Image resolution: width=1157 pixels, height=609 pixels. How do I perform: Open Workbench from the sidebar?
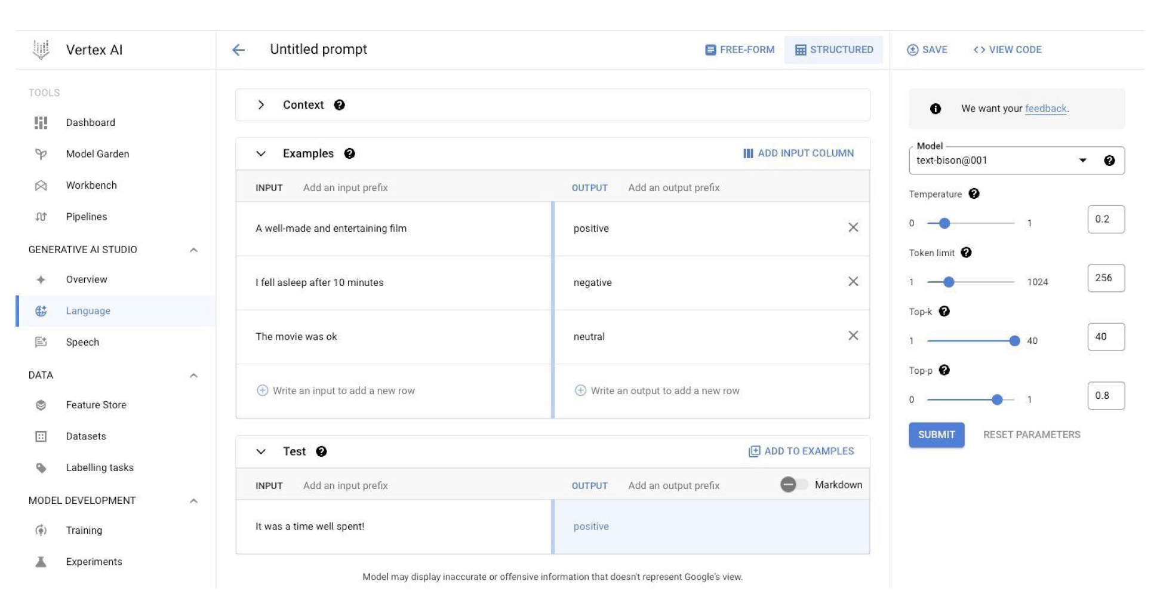(91, 186)
